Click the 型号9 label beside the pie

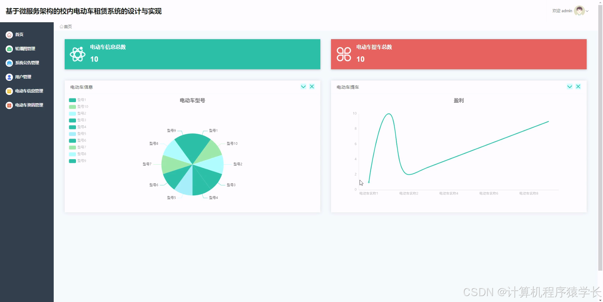click(171, 131)
